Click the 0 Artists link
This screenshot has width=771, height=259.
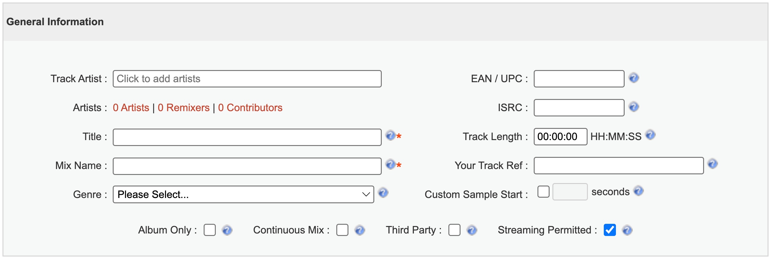131,108
